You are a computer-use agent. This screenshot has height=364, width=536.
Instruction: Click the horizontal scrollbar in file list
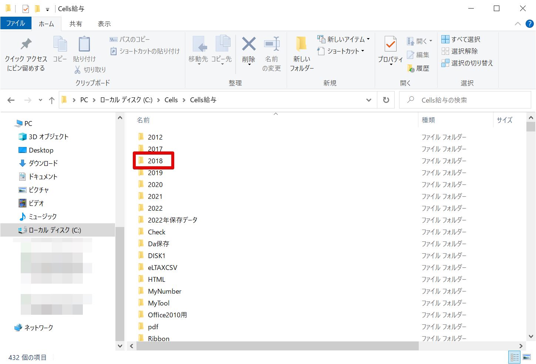(x=277, y=346)
